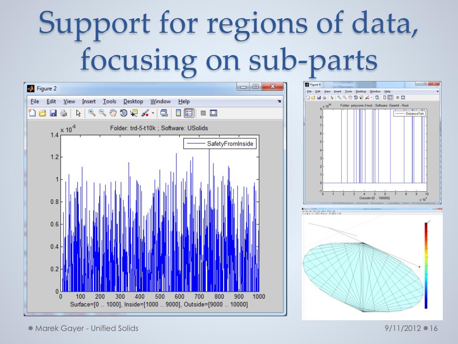Click 'Folder: trd-5-t10k ; Software: USolids' title
The image size is (458, 344).
(159, 128)
